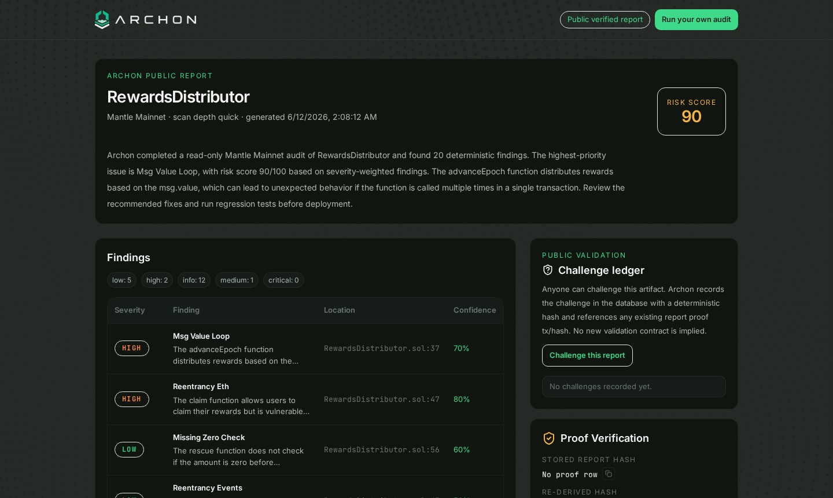Click the ARCHON PUBLIC REPORT label

coord(160,76)
